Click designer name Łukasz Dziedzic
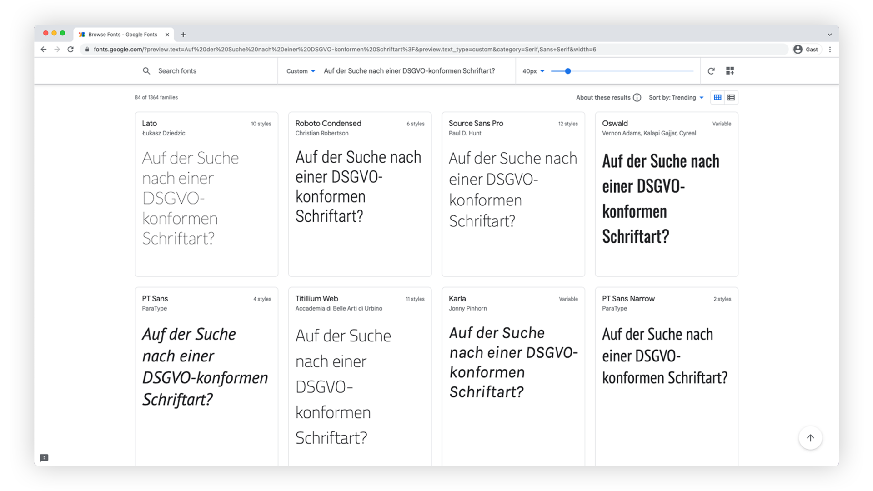The width and height of the screenshot is (873, 491). coord(164,133)
